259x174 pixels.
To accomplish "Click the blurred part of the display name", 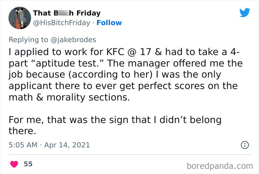I will pyautogui.click(x=57, y=13).
